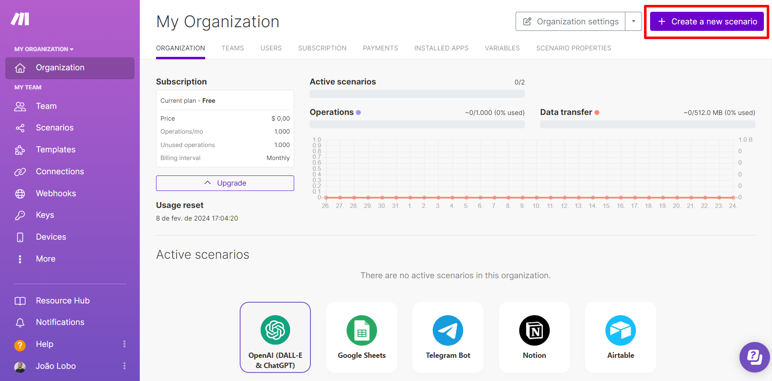Click the Connections link icon
Viewport: 772px width, 381px height.
[20, 172]
